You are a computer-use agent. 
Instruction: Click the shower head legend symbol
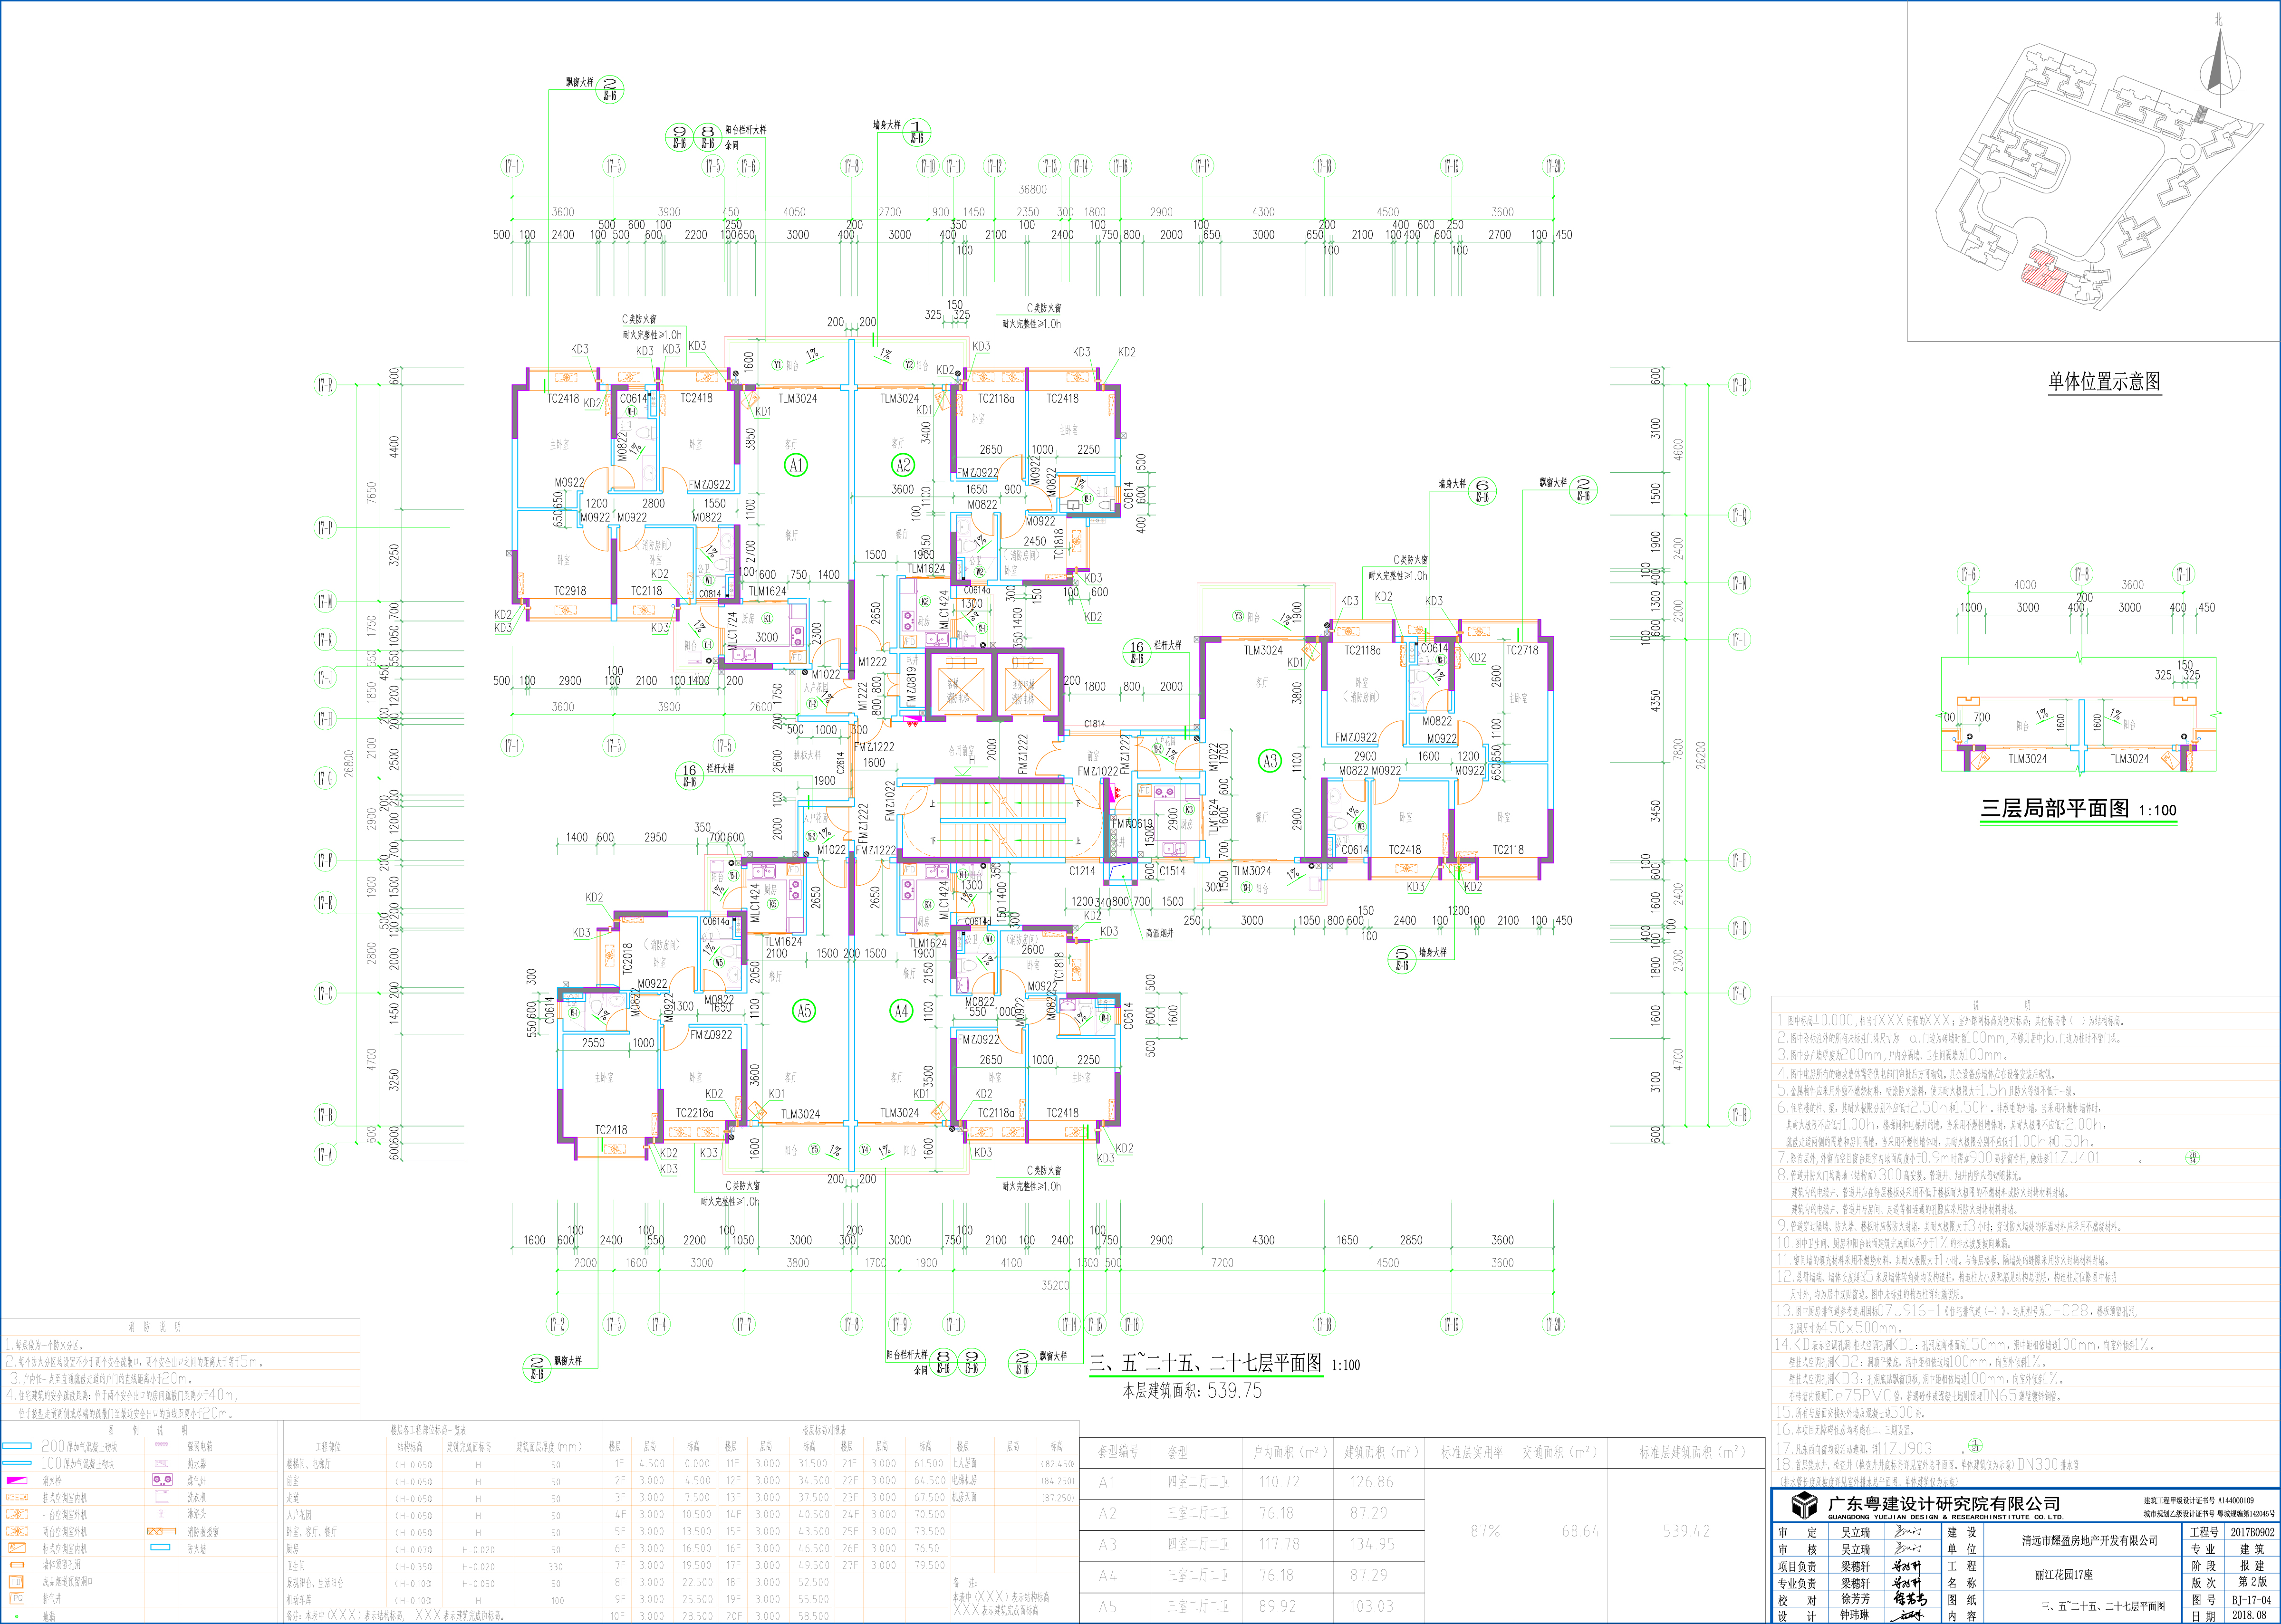pyautogui.click(x=161, y=1514)
